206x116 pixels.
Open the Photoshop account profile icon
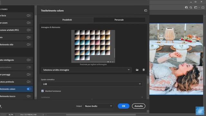186,7
